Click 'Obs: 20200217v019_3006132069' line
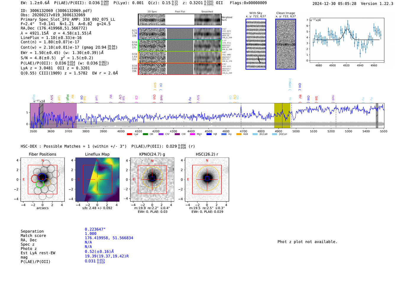 [x=53, y=15]
